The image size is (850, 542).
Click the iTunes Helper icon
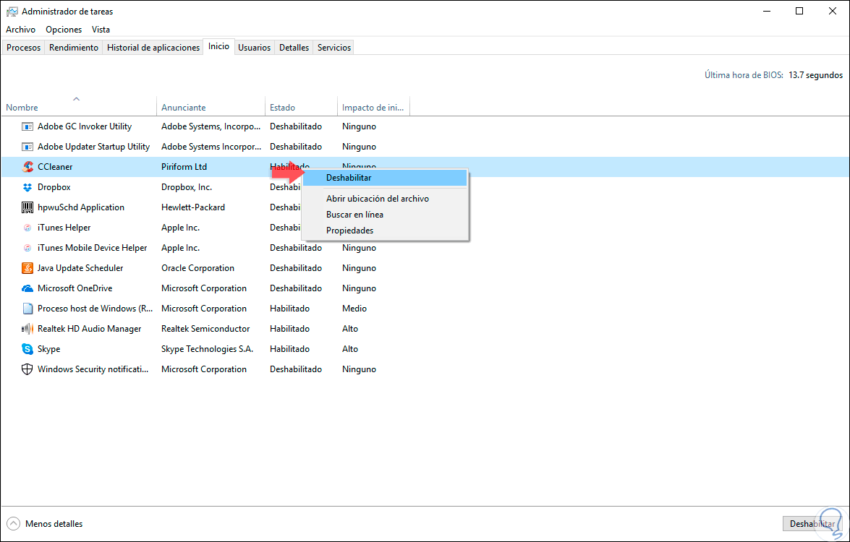click(x=27, y=228)
